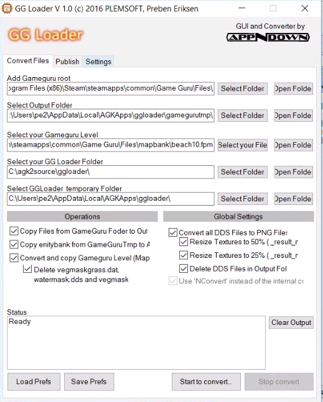The height and width of the screenshot is (402, 323).
Task: Click Start to convert button
Action: pos(206,381)
